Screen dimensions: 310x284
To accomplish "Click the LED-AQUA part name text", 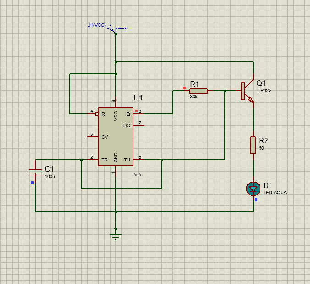I will 275,192.
